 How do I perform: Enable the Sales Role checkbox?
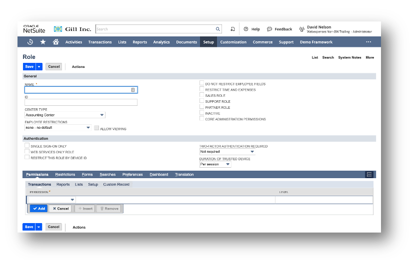point(202,95)
